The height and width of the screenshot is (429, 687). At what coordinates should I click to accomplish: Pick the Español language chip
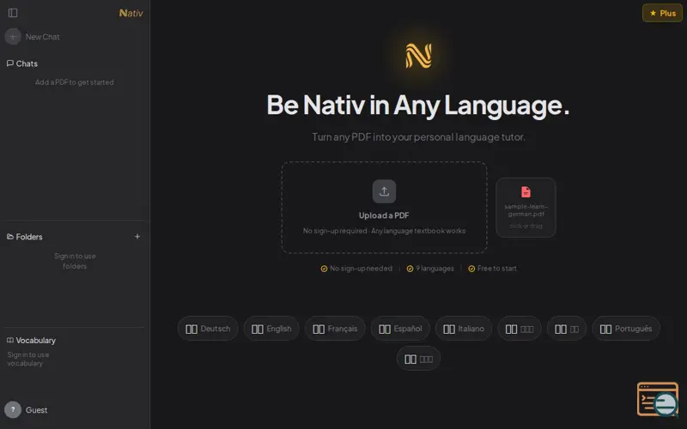(400, 329)
